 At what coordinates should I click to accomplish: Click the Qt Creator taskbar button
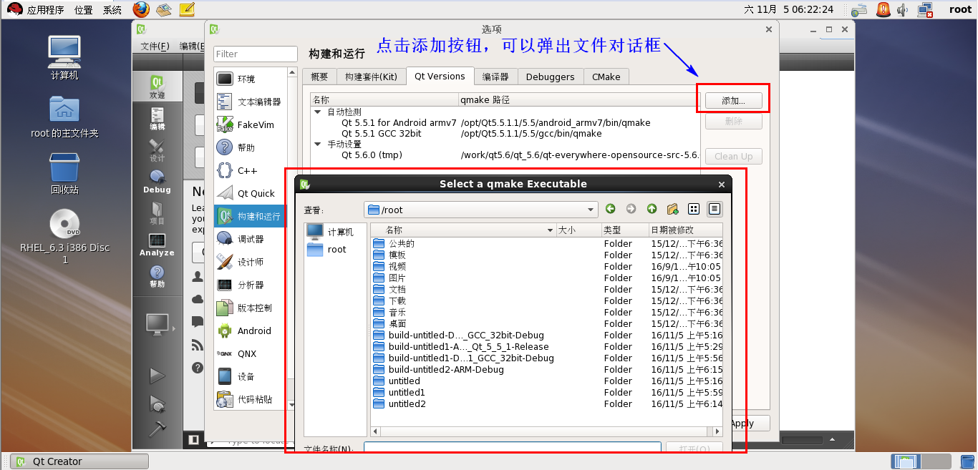point(79,461)
